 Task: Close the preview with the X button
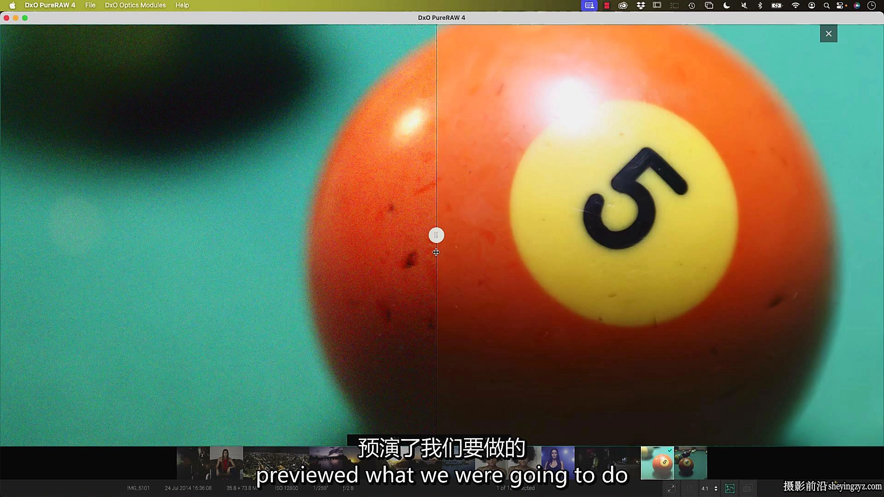pyautogui.click(x=829, y=34)
